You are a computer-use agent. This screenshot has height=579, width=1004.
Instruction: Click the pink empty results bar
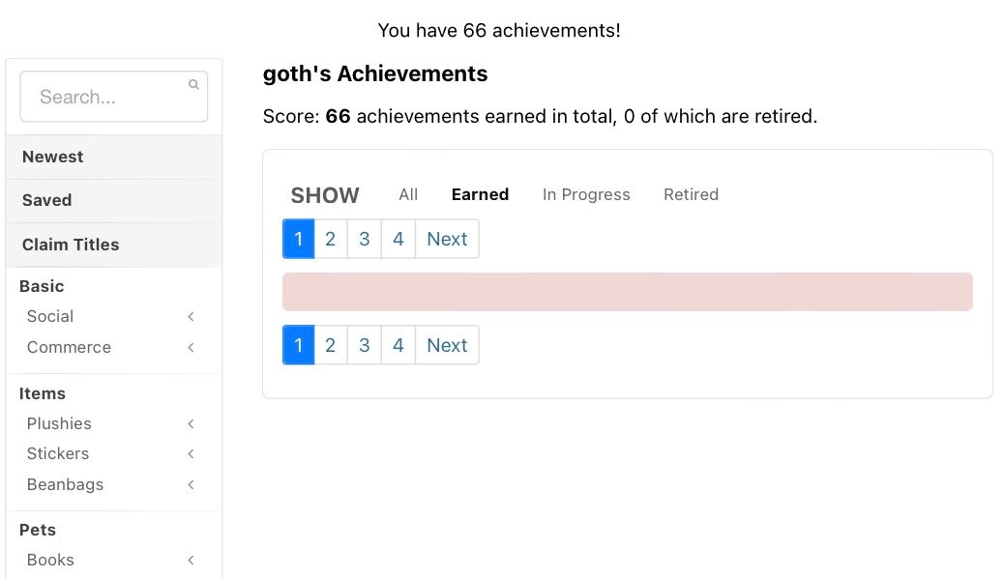[x=627, y=292]
